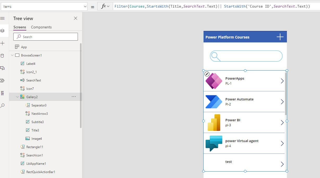Select the Screens tab

click(20, 27)
